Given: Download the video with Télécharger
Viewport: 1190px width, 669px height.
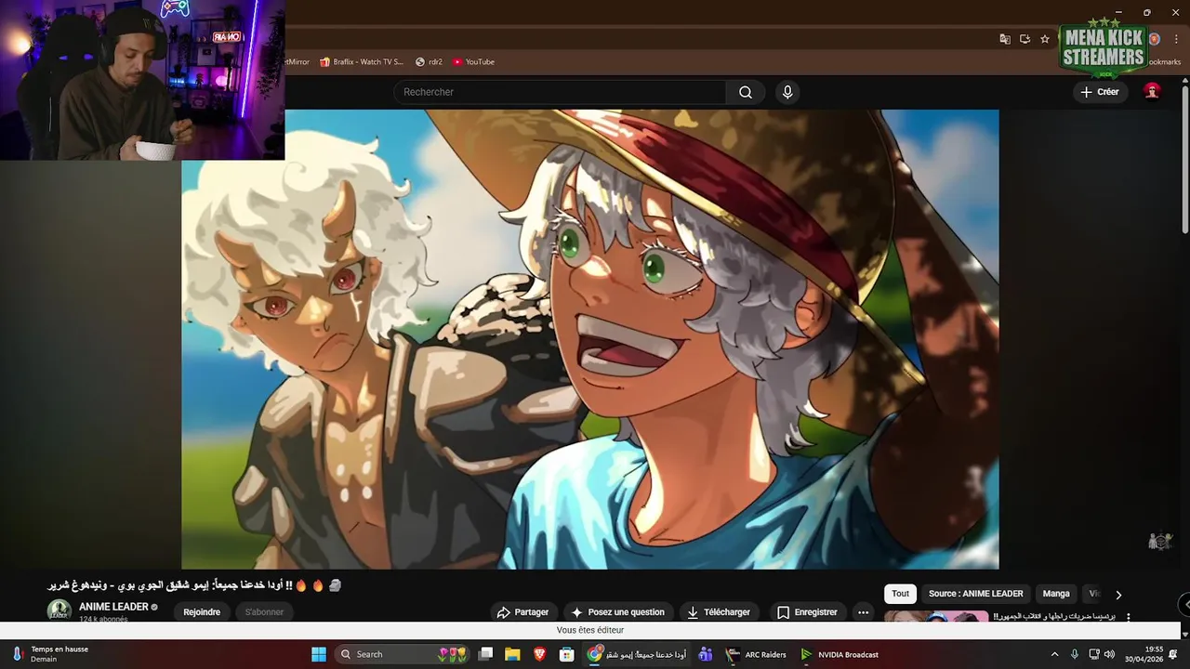Looking at the screenshot, I should click(719, 612).
